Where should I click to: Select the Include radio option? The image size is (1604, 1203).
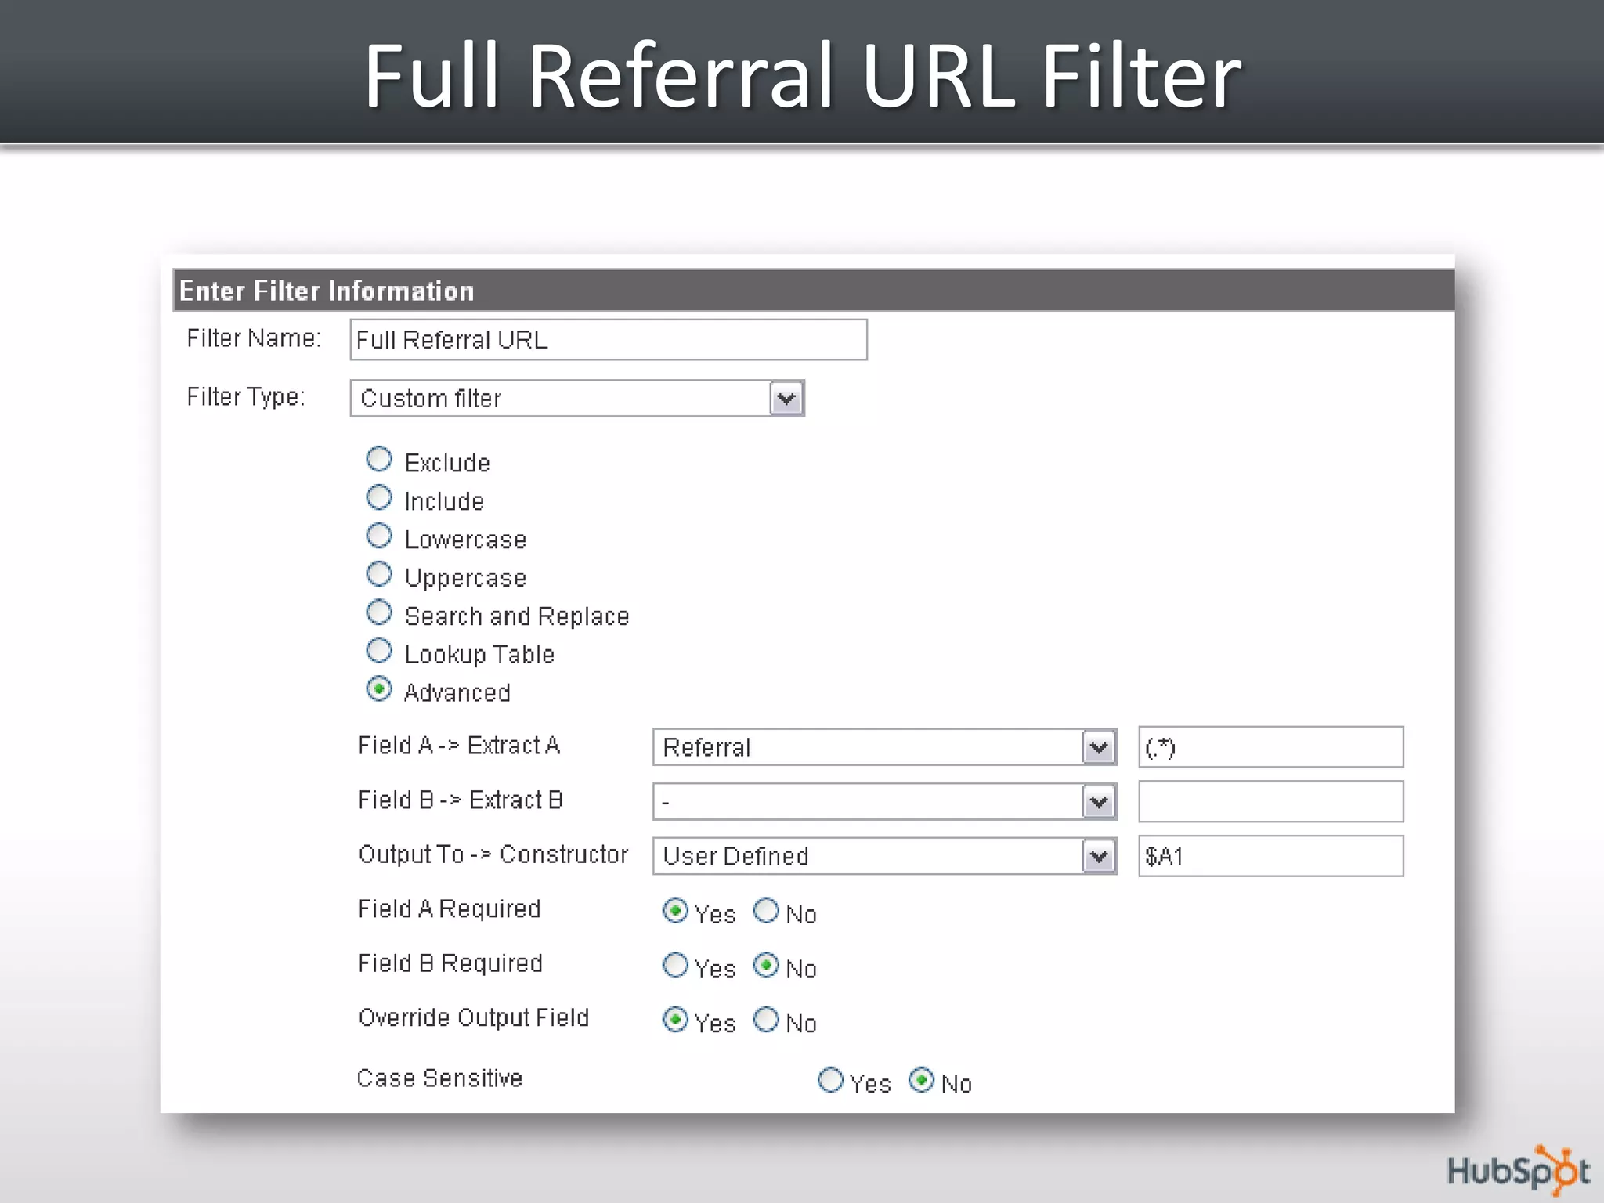379,498
